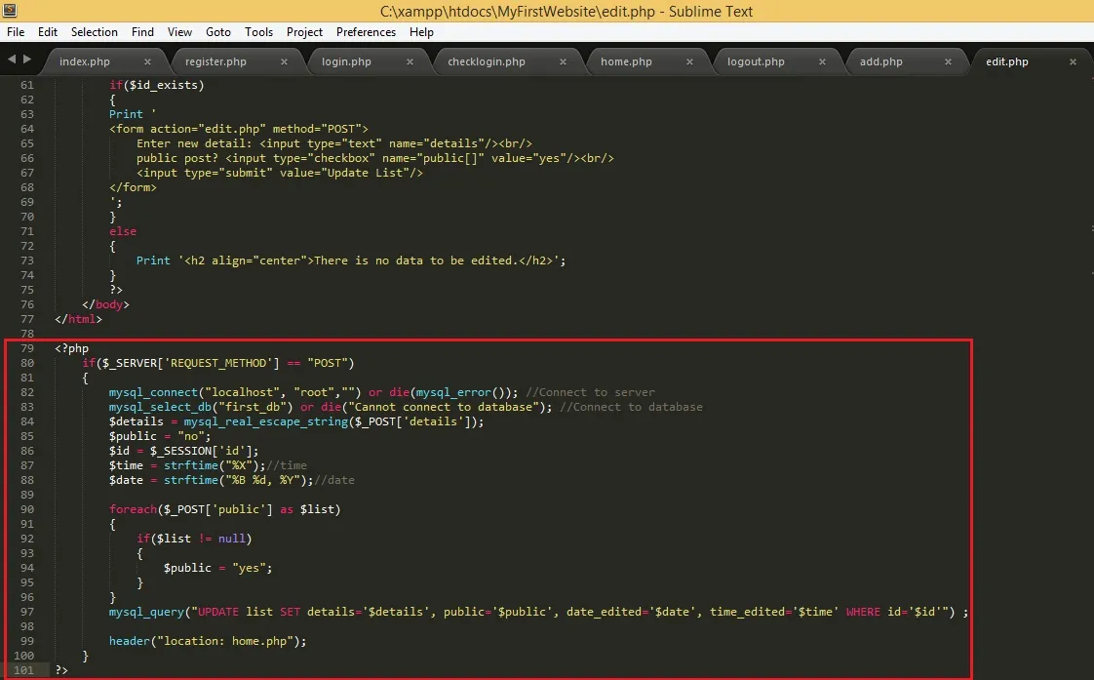Open the Tools menu
1094x680 pixels.
click(x=258, y=32)
